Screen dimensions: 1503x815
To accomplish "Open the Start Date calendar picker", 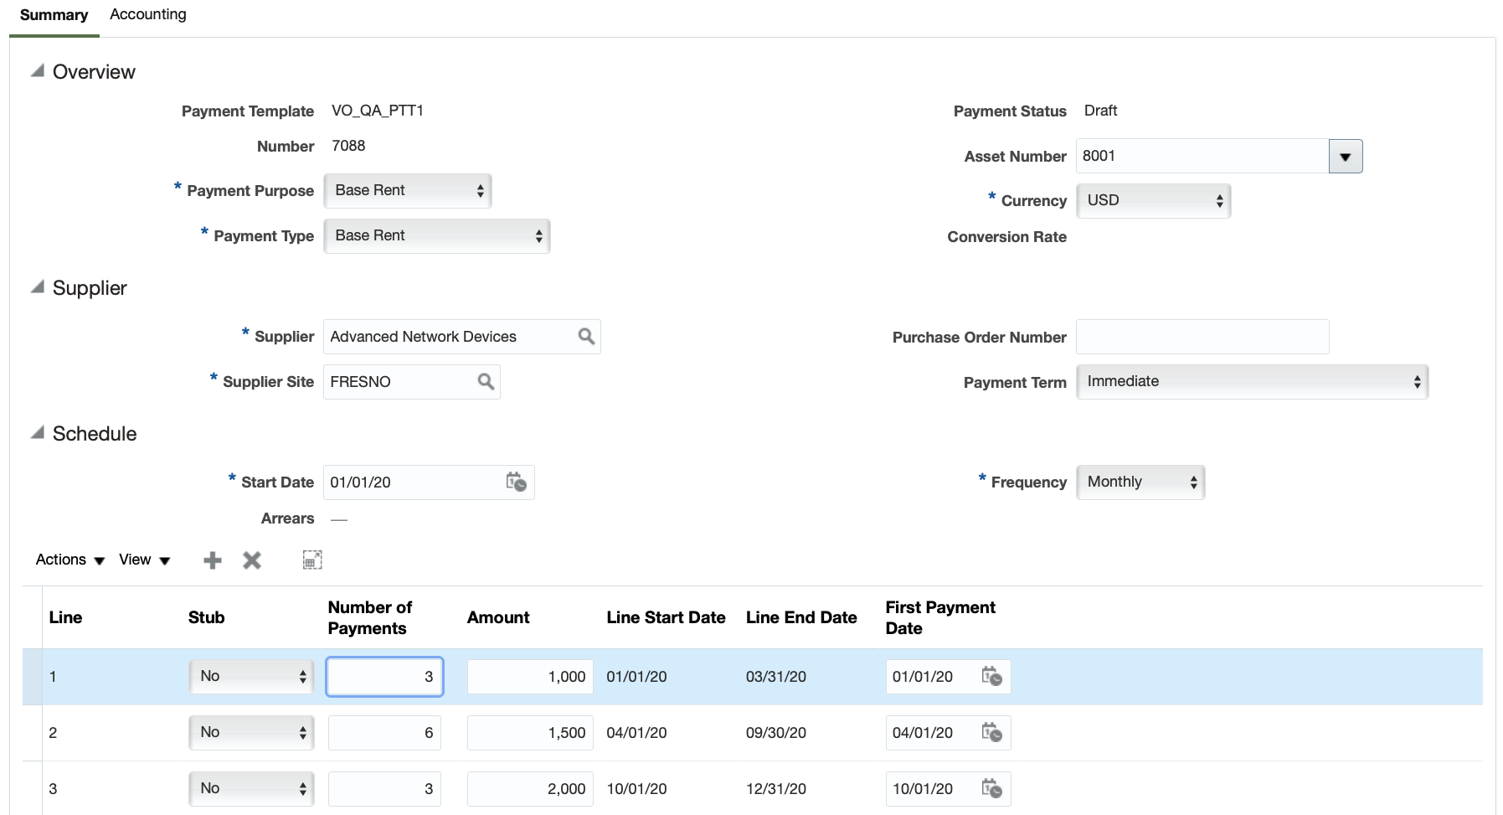I will click(x=516, y=482).
